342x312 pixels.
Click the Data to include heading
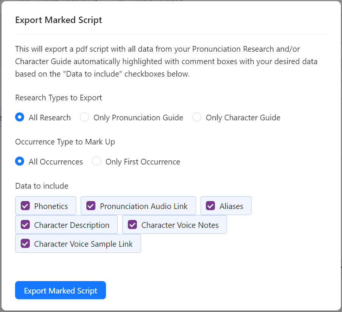point(41,186)
